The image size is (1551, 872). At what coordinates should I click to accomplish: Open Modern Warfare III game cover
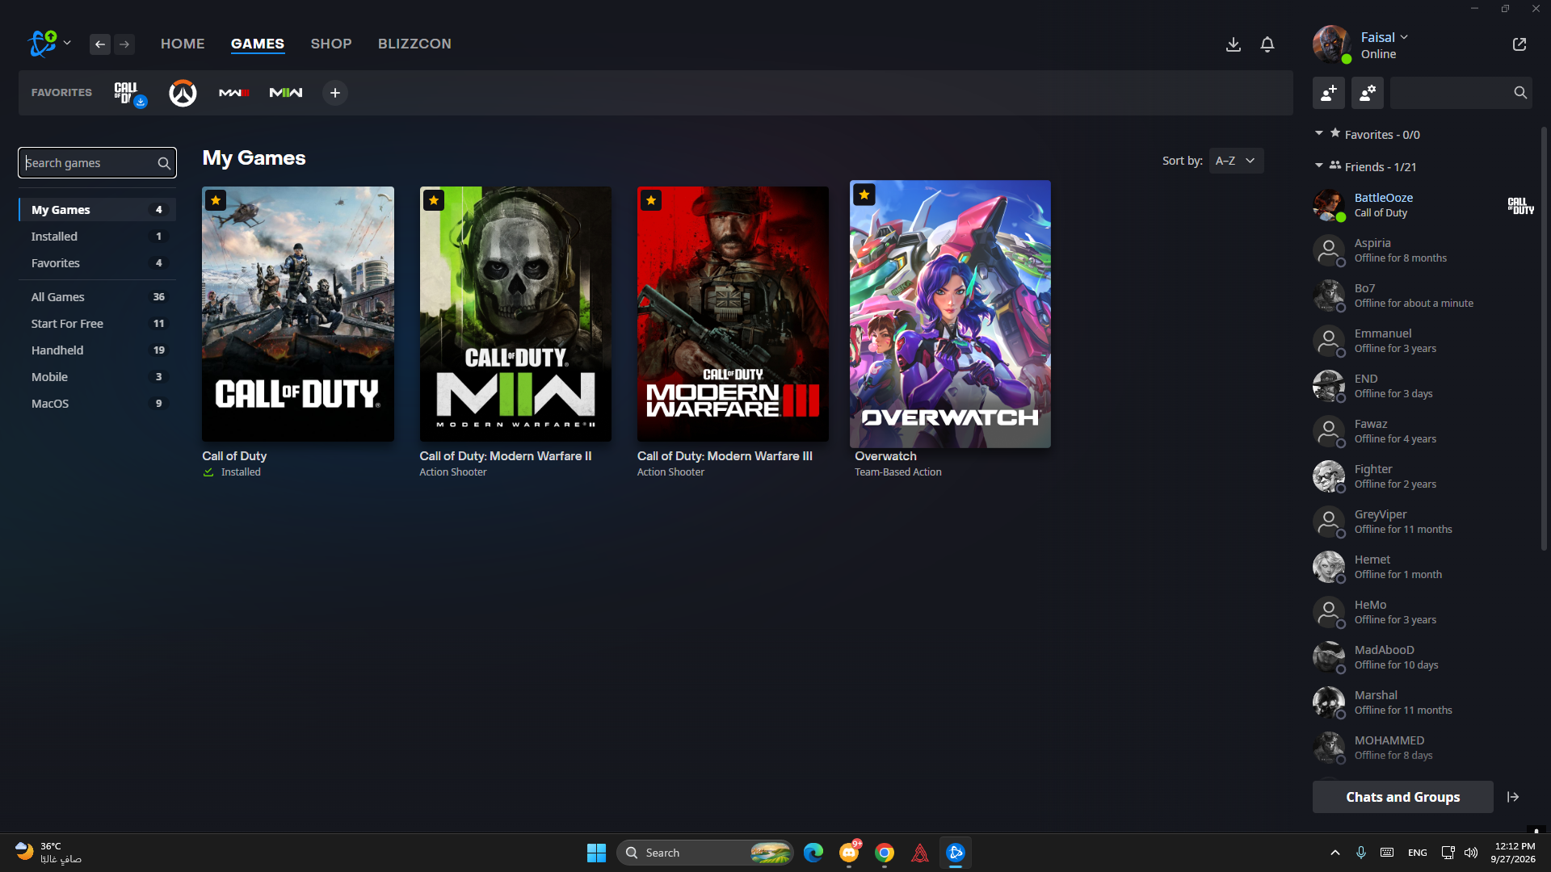733,314
